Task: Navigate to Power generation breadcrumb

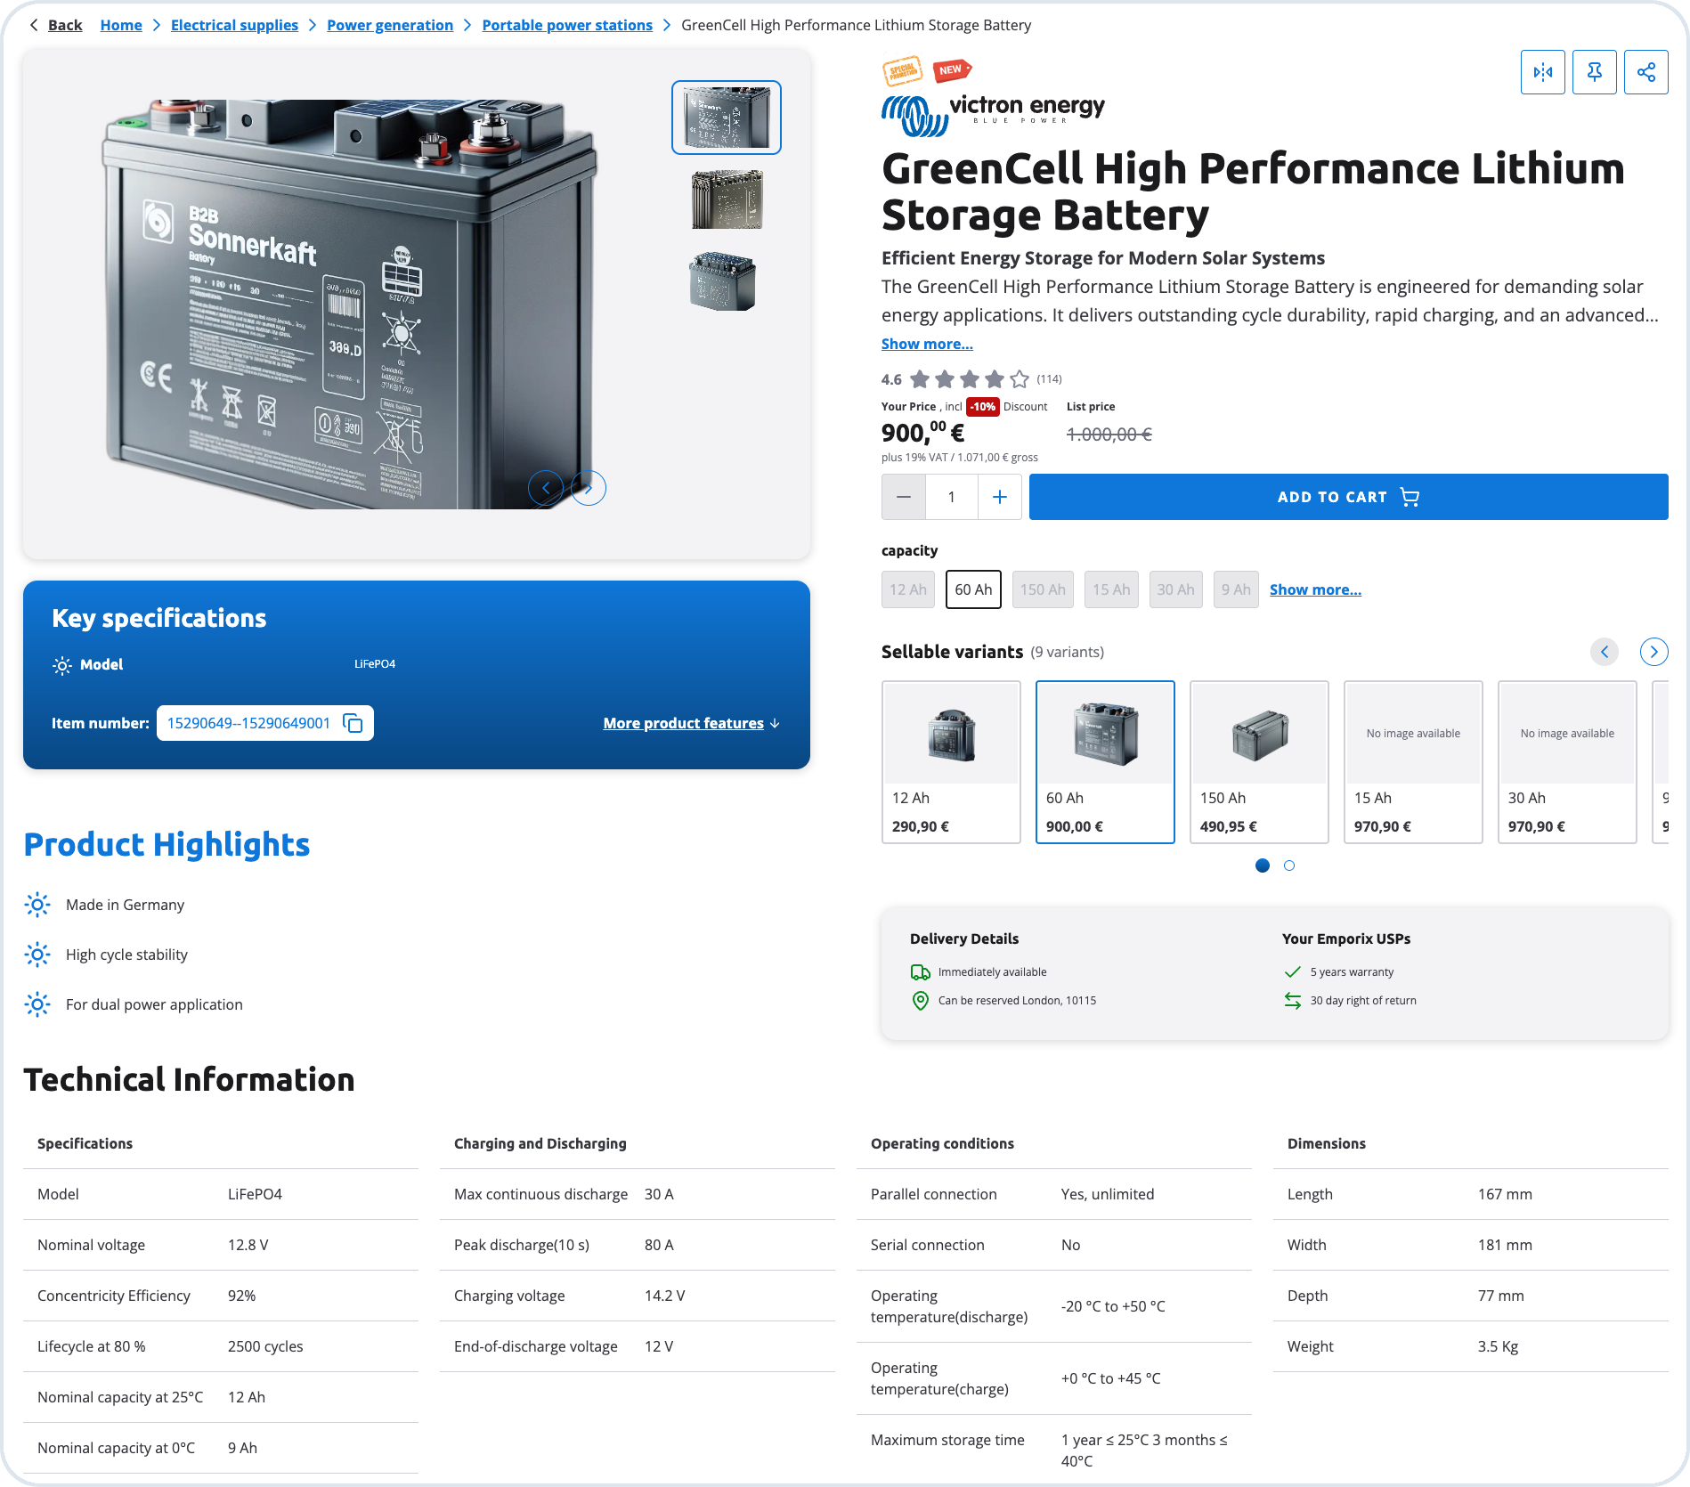Action: click(390, 25)
